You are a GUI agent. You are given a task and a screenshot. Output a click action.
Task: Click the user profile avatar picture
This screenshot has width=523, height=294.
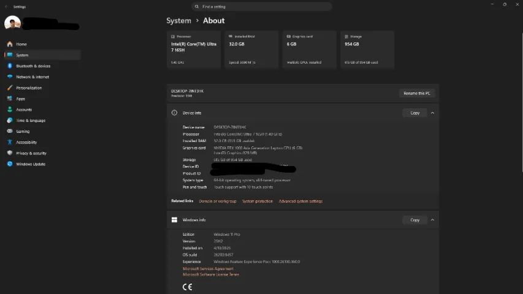13,23
